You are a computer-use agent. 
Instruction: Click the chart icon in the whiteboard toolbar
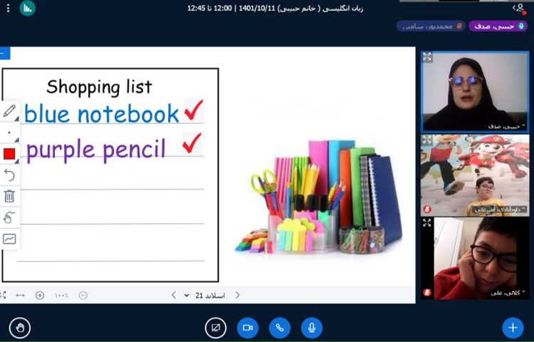(9, 239)
